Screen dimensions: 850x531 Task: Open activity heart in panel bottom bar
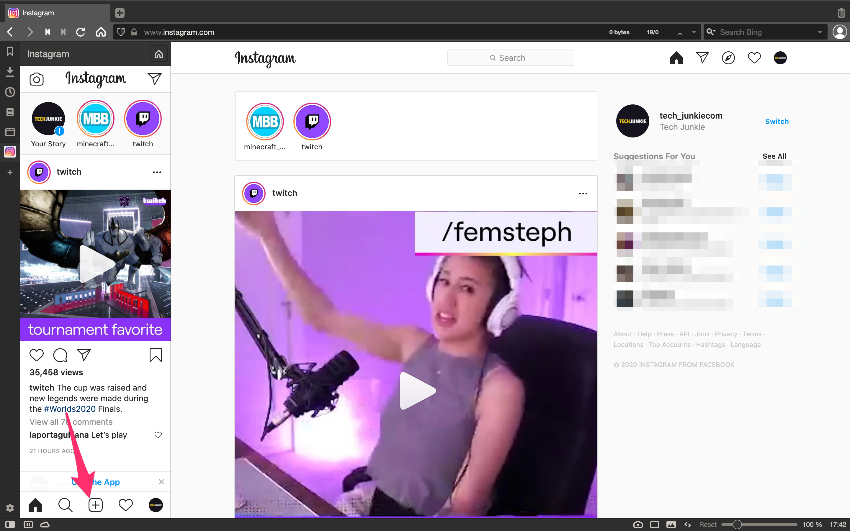[x=126, y=505]
